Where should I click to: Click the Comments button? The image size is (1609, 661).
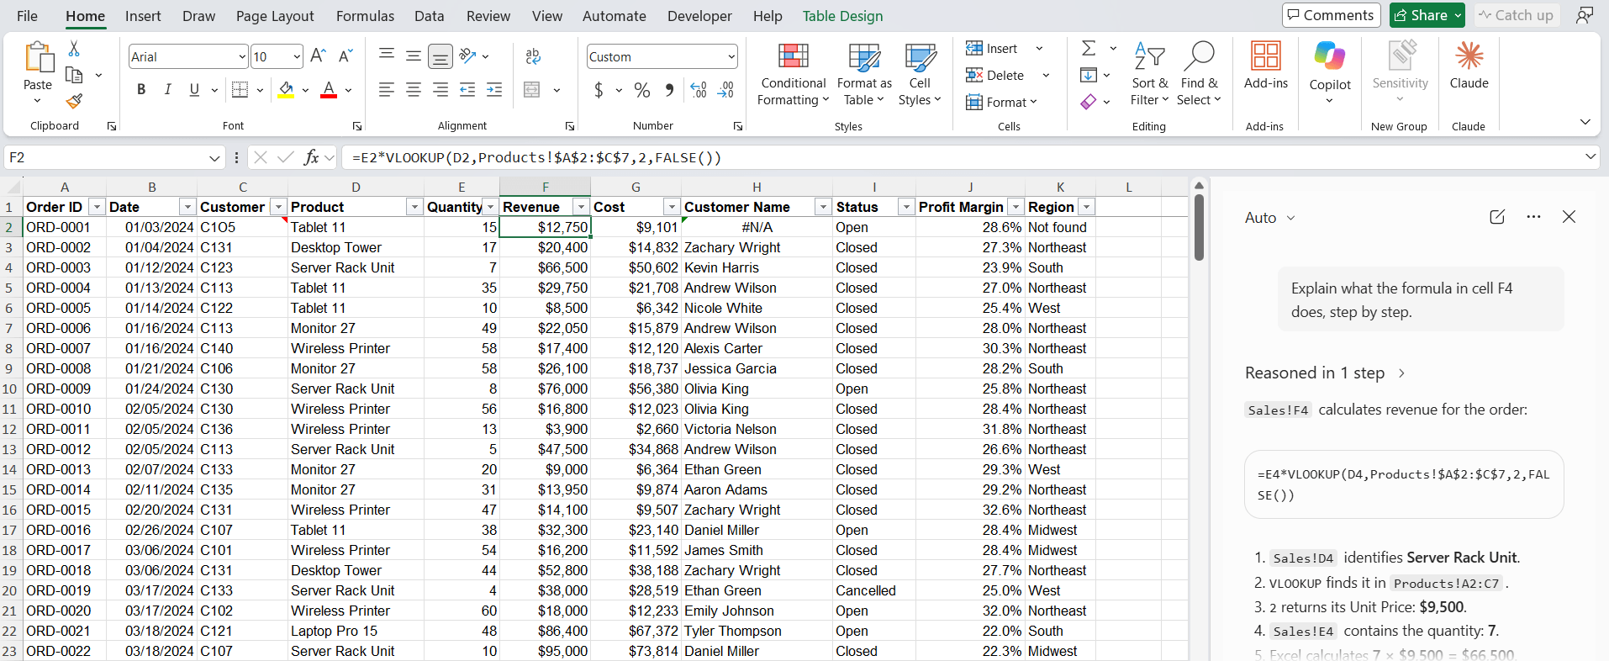coord(1331,15)
